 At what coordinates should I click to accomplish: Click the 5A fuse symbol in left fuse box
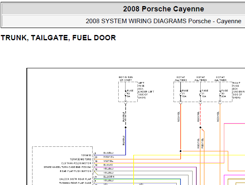pos(126,94)
